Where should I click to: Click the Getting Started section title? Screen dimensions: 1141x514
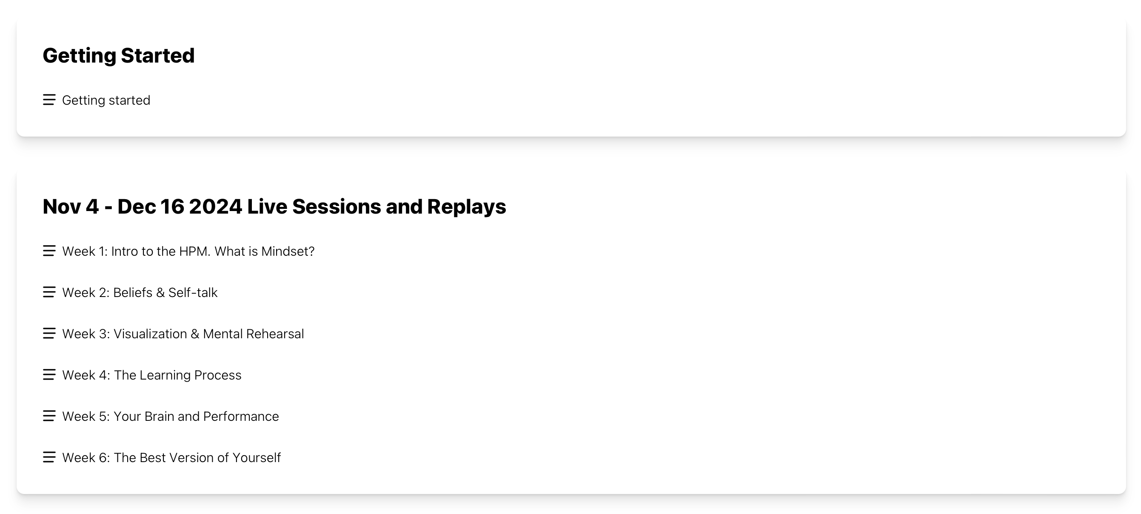pyautogui.click(x=118, y=55)
